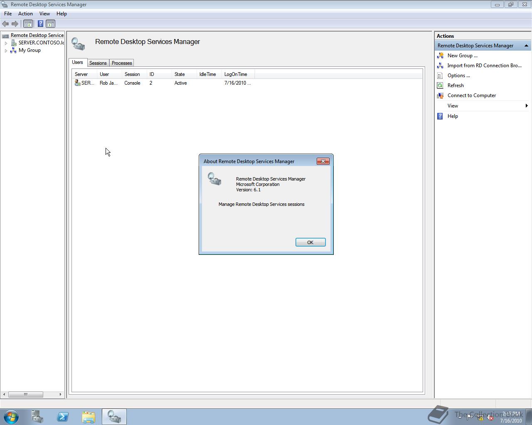
Task: Sort by the Server column header
Action: (85, 74)
